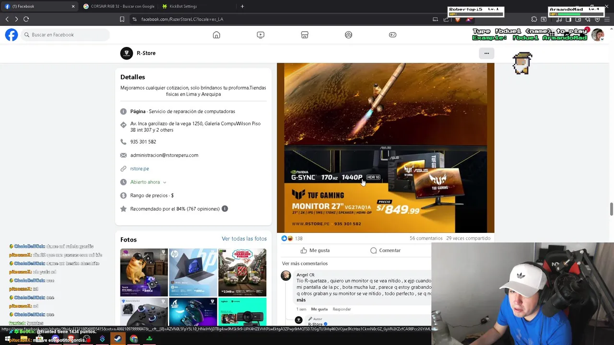
Task: Close the Facebook browser tab
Action: (x=73, y=6)
